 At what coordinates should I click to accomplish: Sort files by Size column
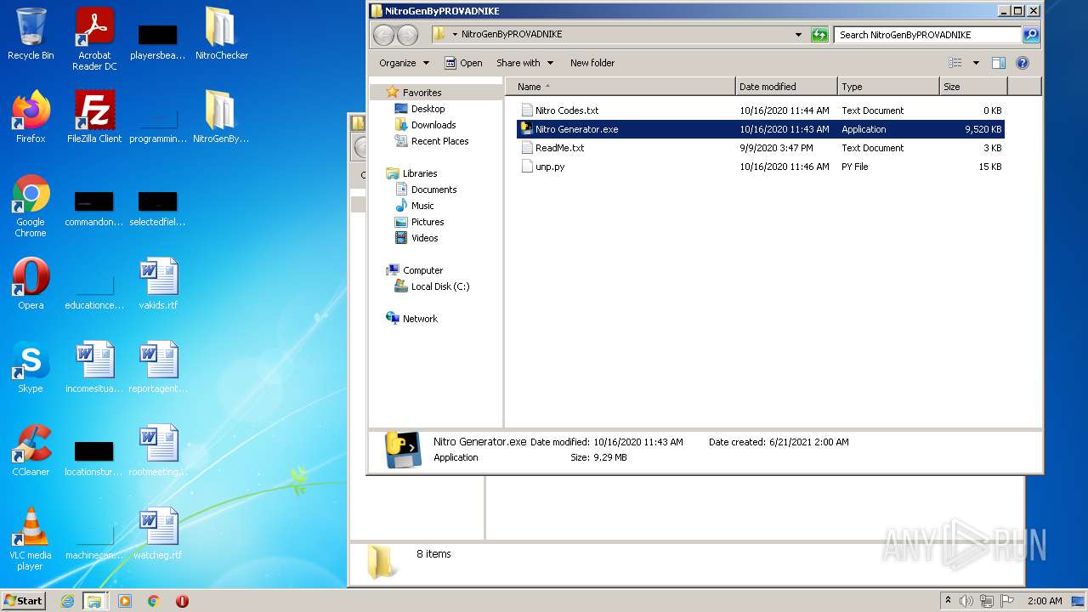tap(973, 87)
